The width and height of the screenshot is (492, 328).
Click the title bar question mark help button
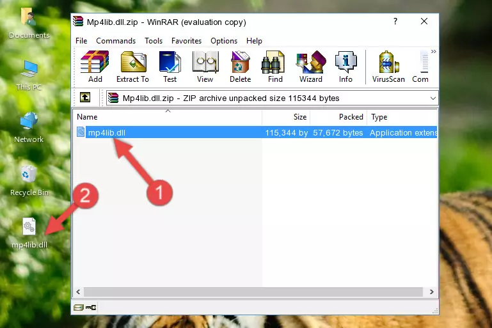point(395,21)
